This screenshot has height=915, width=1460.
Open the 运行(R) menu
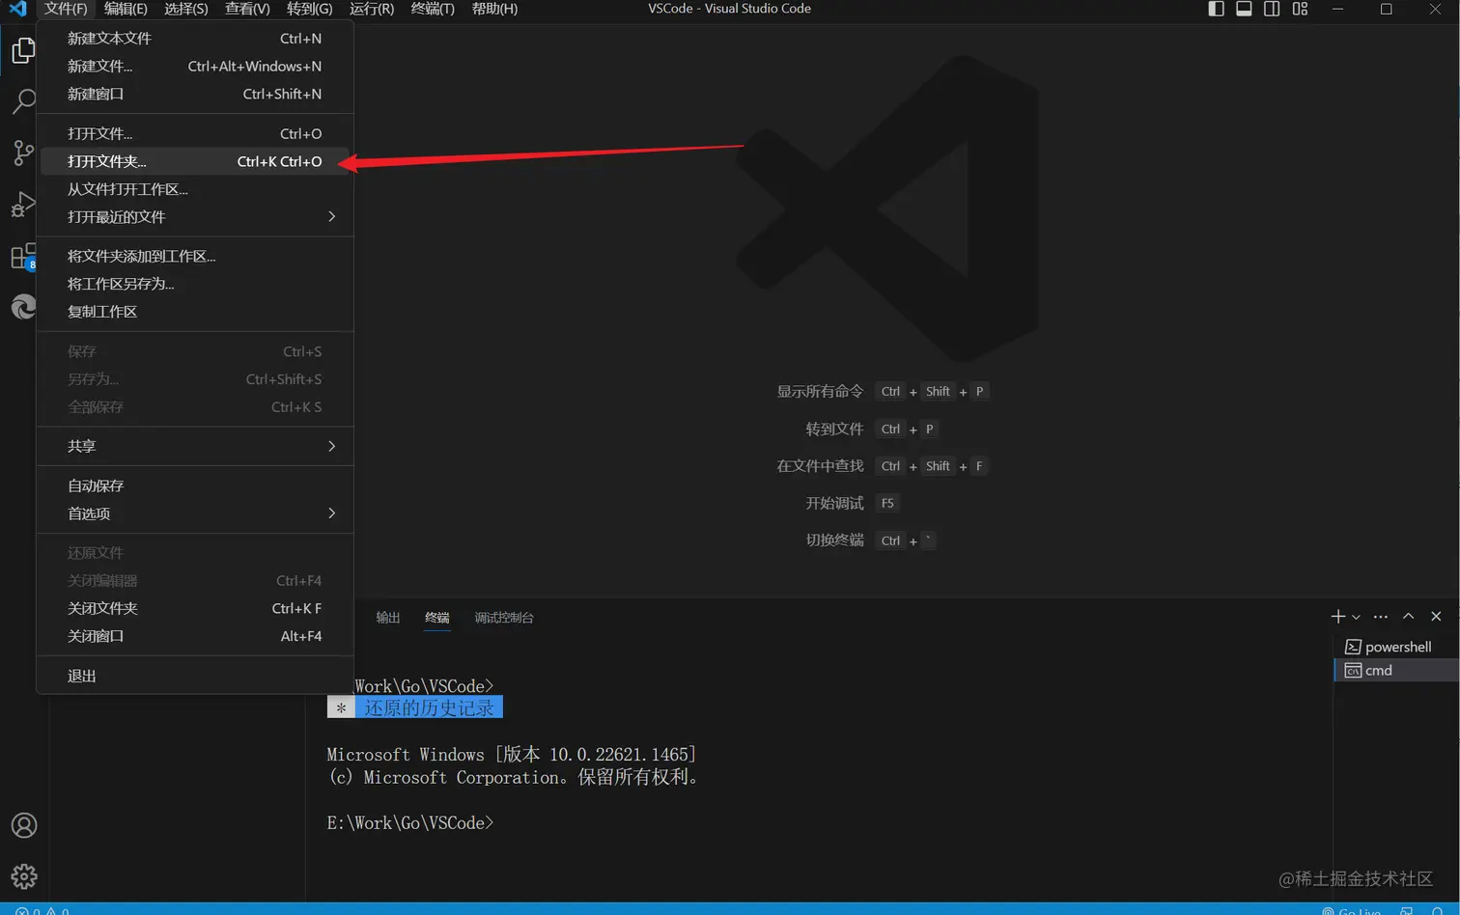click(372, 9)
